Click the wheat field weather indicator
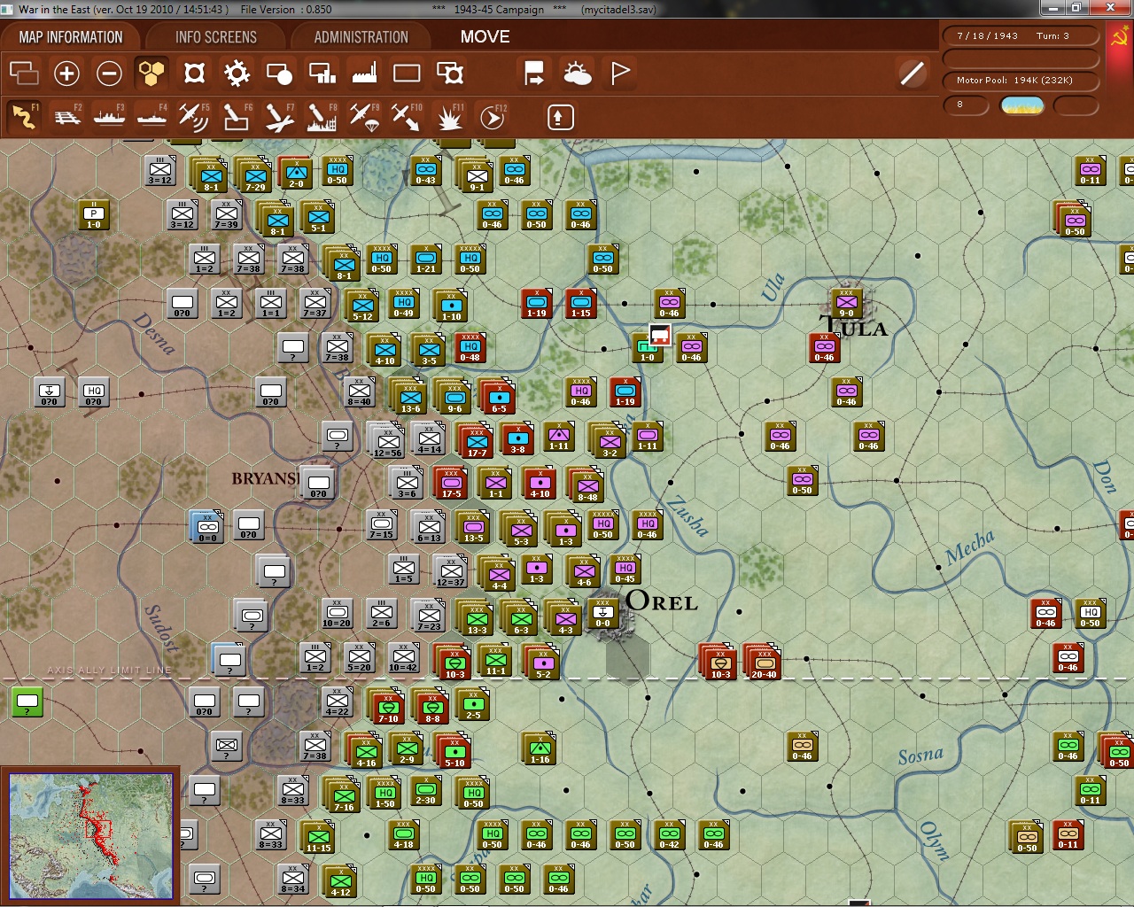This screenshot has width=1134, height=907. click(1021, 105)
